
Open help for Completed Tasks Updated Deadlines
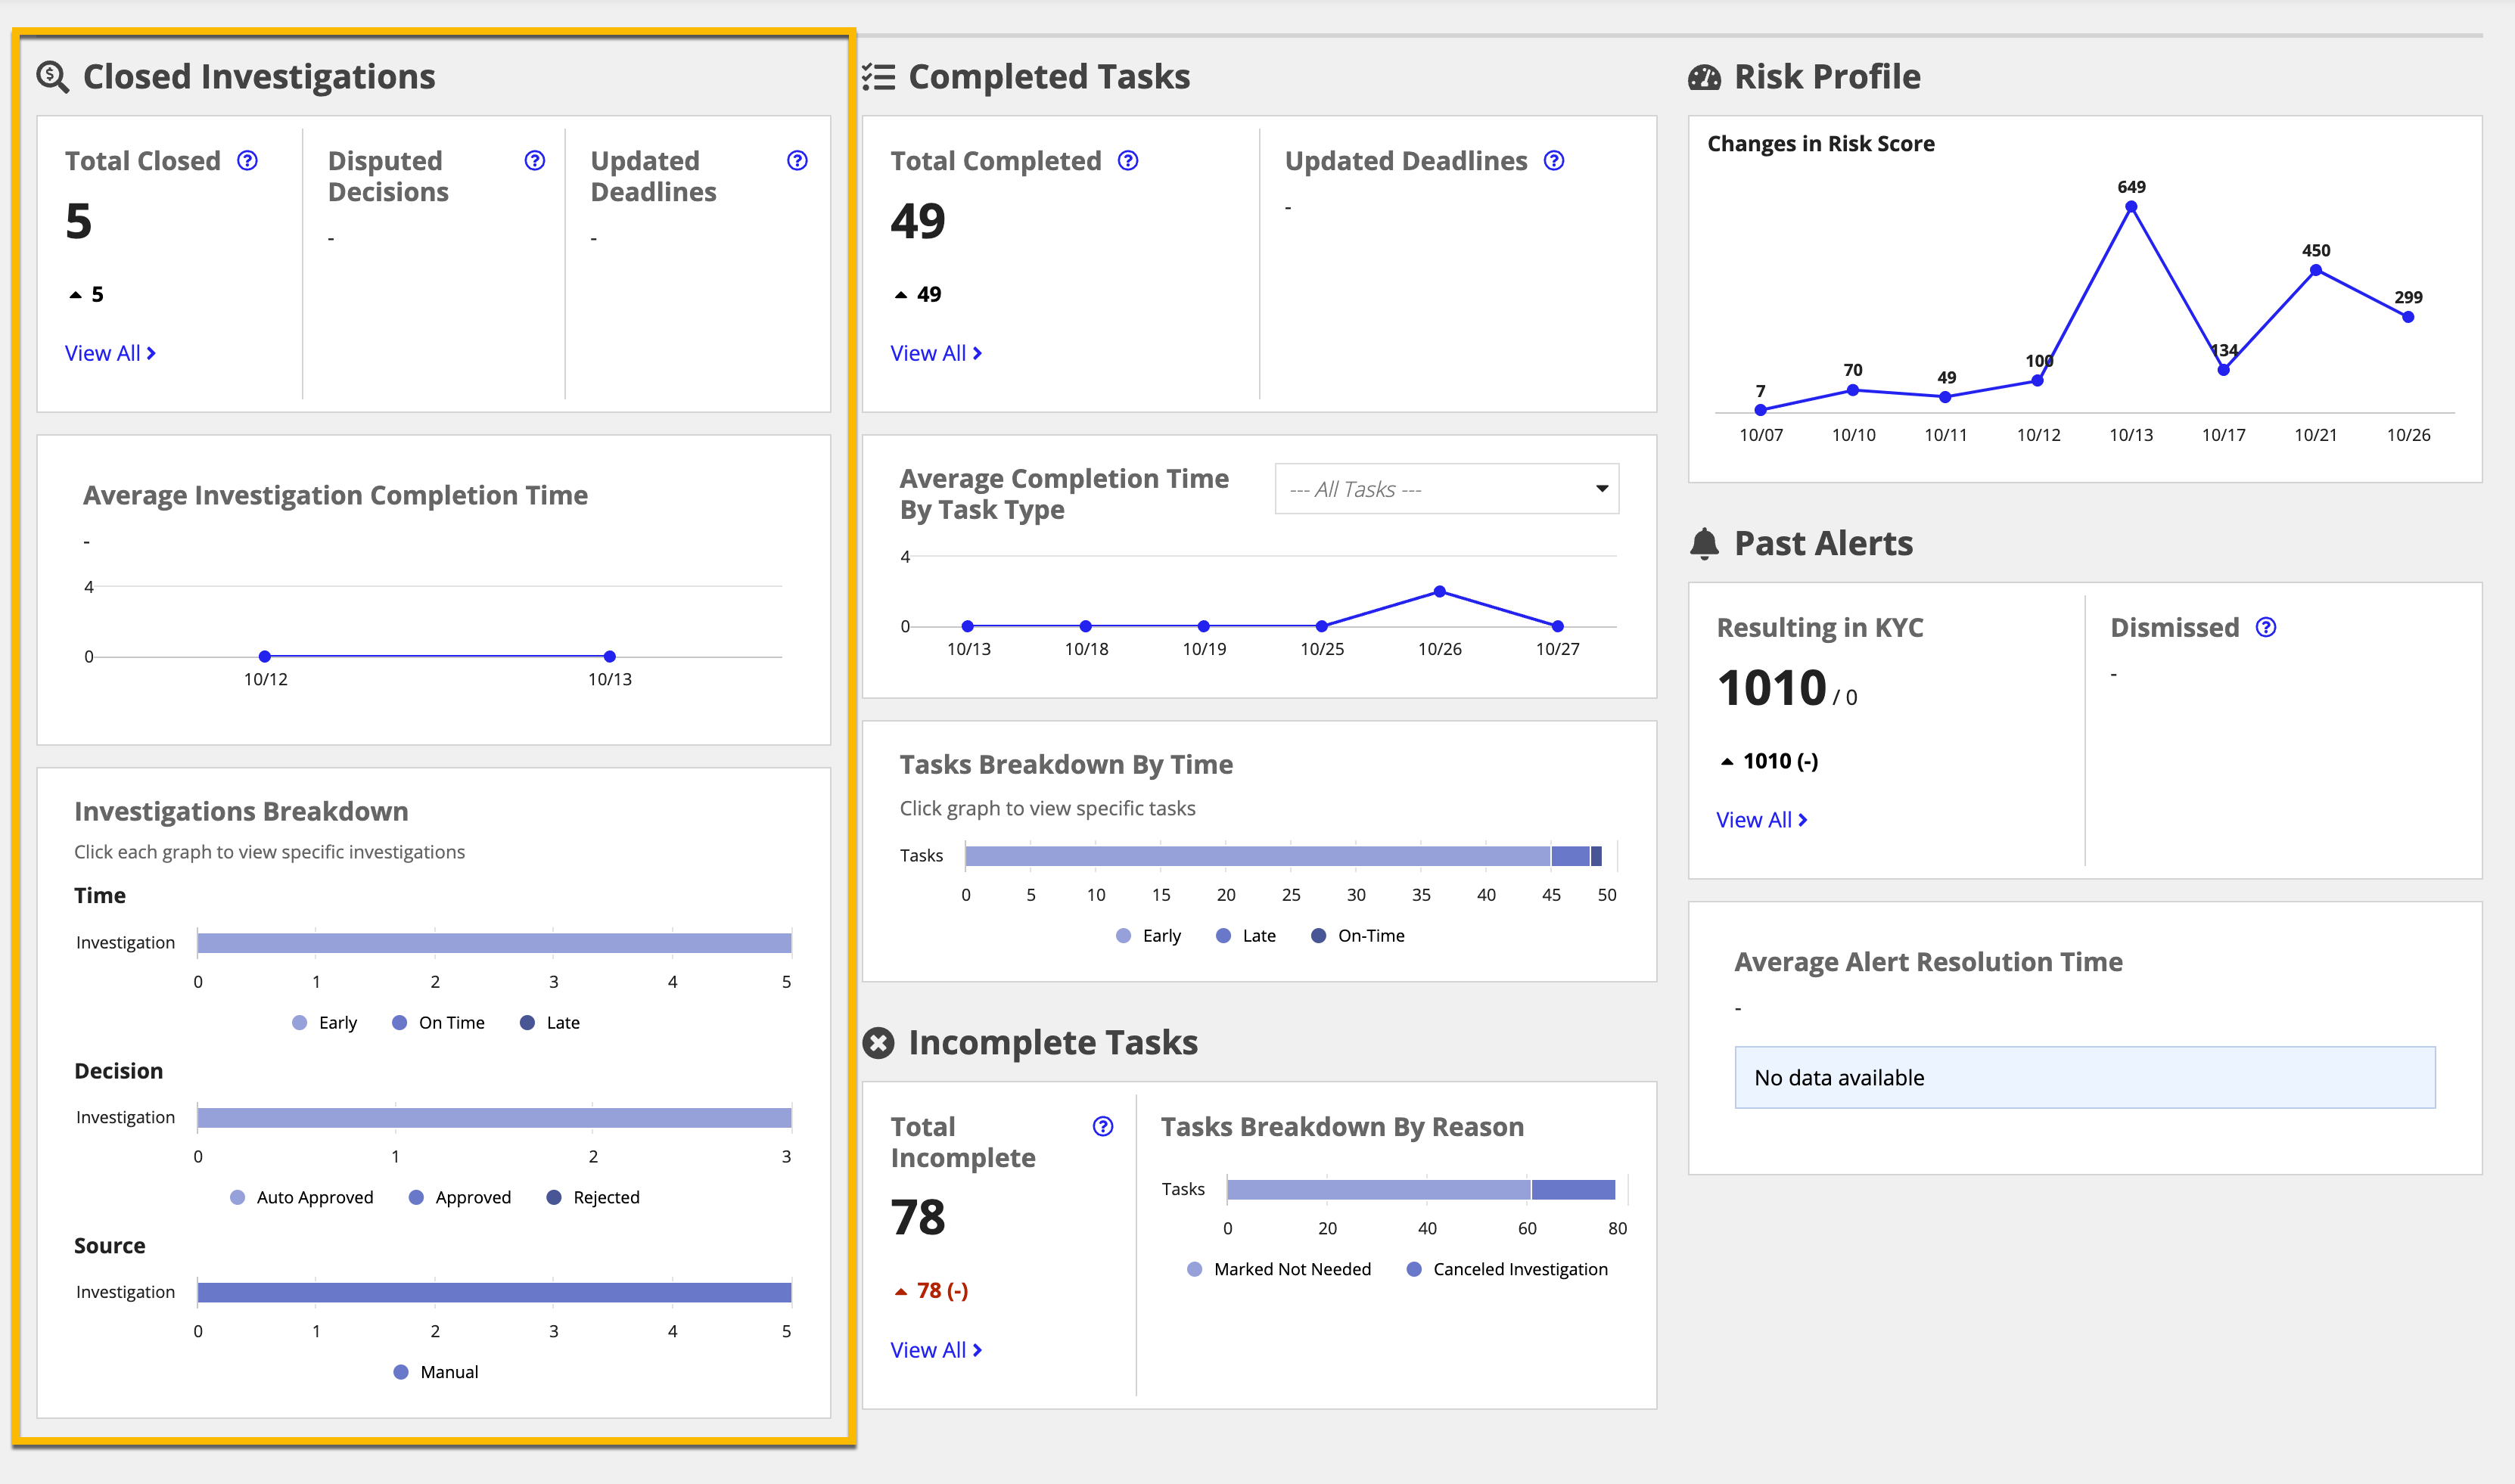tap(1554, 161)
